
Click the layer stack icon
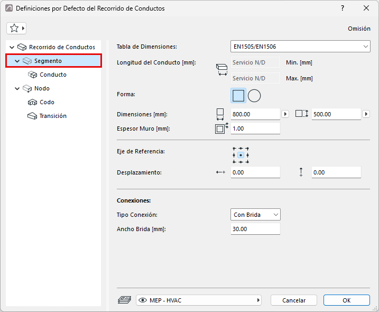point(124,300)
